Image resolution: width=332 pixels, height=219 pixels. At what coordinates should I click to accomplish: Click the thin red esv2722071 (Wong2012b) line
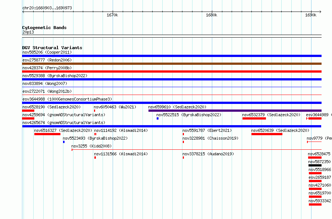point(172,95)
